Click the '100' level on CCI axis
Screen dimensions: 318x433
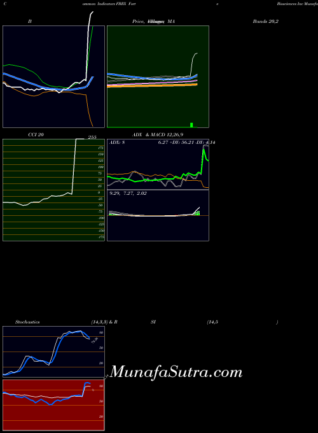coord(100,167)
